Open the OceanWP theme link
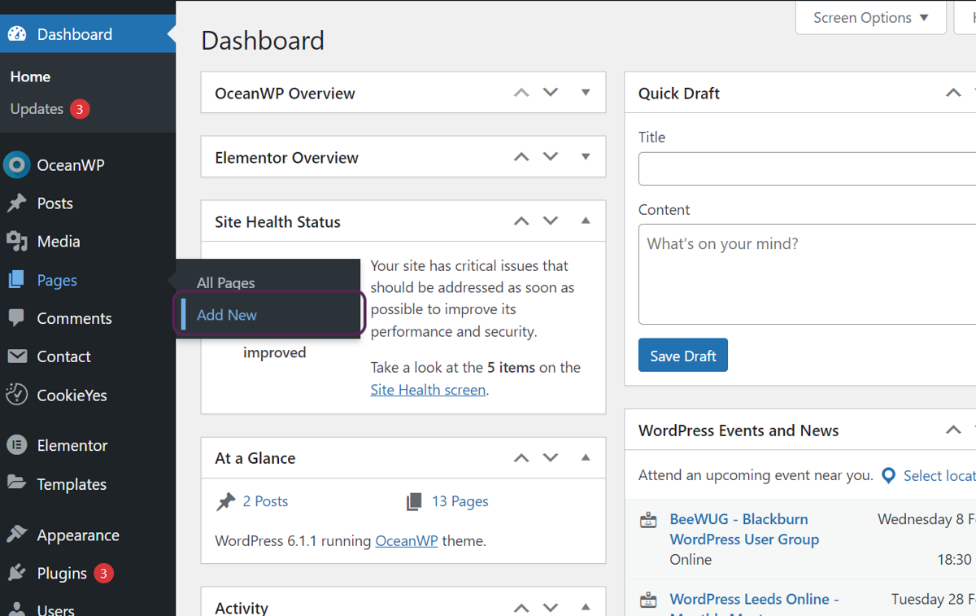The height and width of the screenshot is (616, 976). [x=407, y=540]
